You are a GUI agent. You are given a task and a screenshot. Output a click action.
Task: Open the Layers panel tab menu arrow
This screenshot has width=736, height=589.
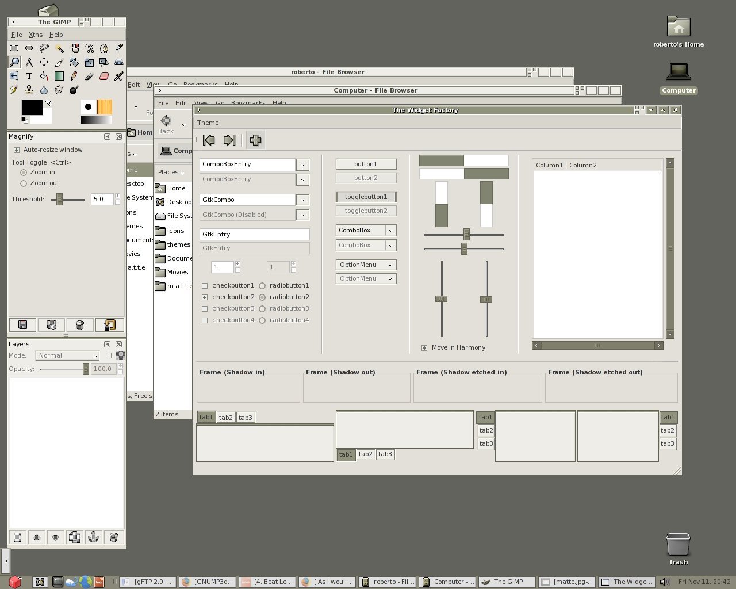pyautogui.click(x=107, y=344)
